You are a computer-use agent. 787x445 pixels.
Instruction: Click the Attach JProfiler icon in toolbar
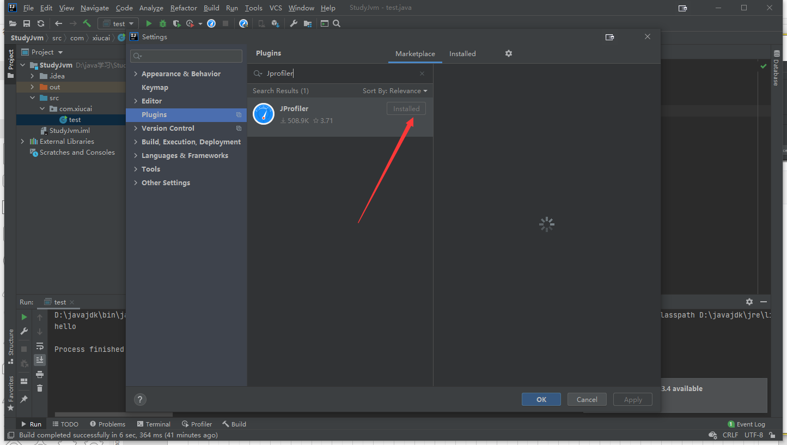tap(243, 23)
